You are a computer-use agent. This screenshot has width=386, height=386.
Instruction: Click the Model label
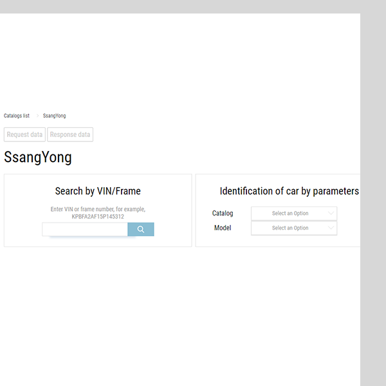(x=223, y=228)
